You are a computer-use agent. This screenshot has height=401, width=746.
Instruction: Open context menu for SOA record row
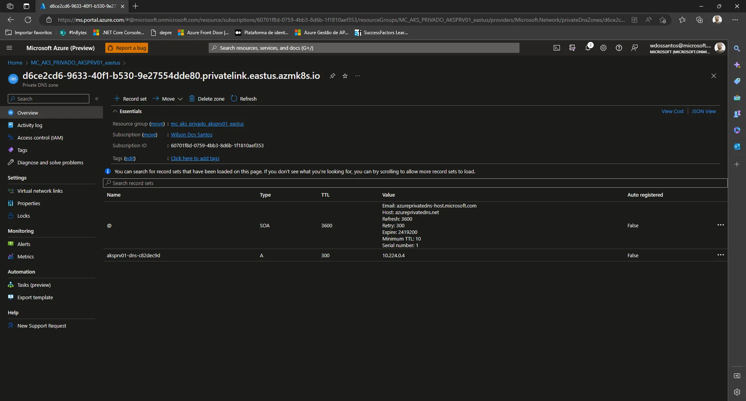click(x=721, y=225)
